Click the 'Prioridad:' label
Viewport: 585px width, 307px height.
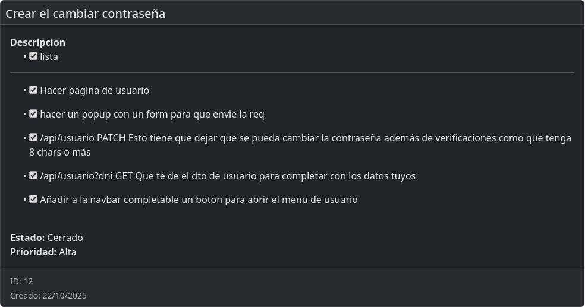point(33,252)
